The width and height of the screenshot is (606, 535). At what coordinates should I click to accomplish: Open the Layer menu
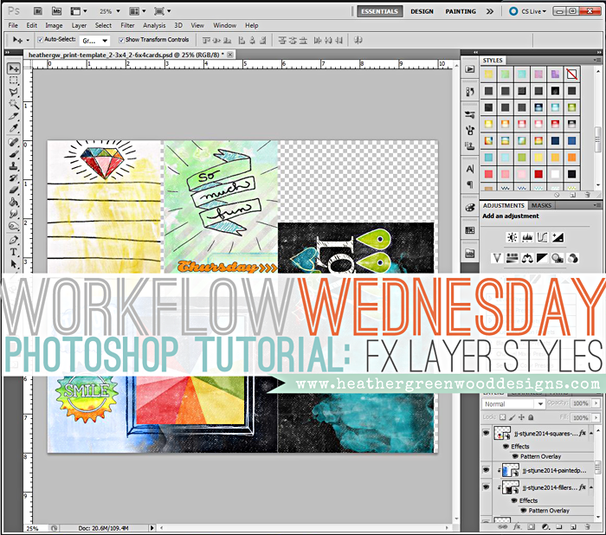pyautogui.click(x=79, y=25)
